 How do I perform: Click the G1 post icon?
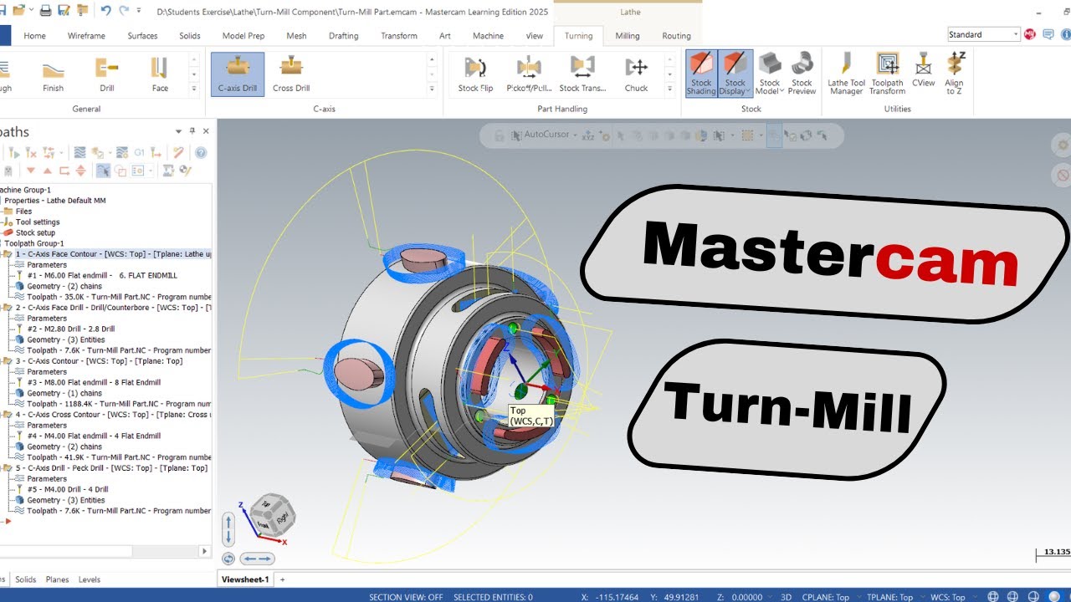[x=140, y=152]
